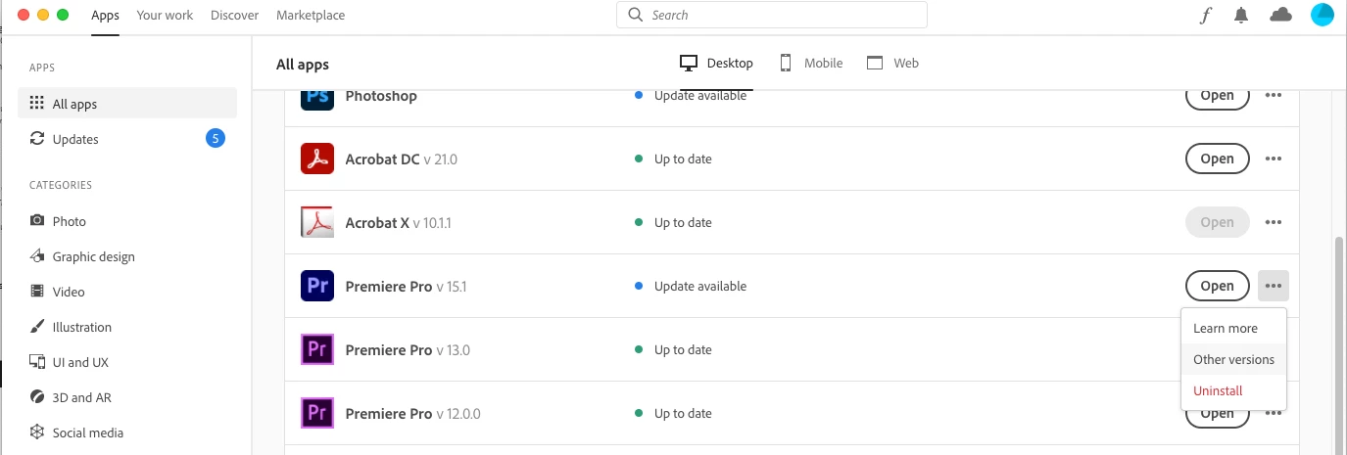1347x455 pixels.
Task: Switch to the Your work tab
Action: [165, 16]
